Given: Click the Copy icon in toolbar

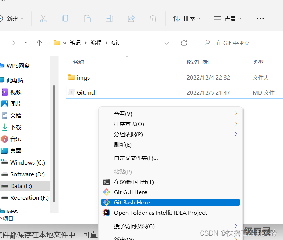Looking at the screenshot, I should pyautogui.click(x=65, y=19).
